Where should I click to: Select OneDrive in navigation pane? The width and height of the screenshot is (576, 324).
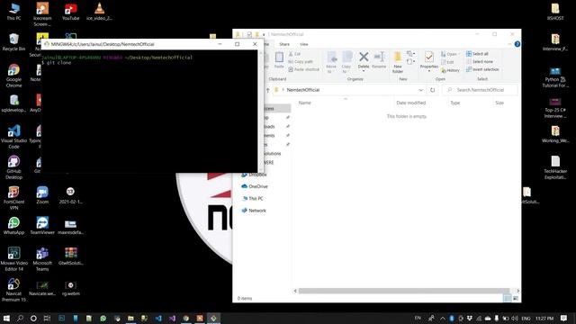click(x=254, y=186)
